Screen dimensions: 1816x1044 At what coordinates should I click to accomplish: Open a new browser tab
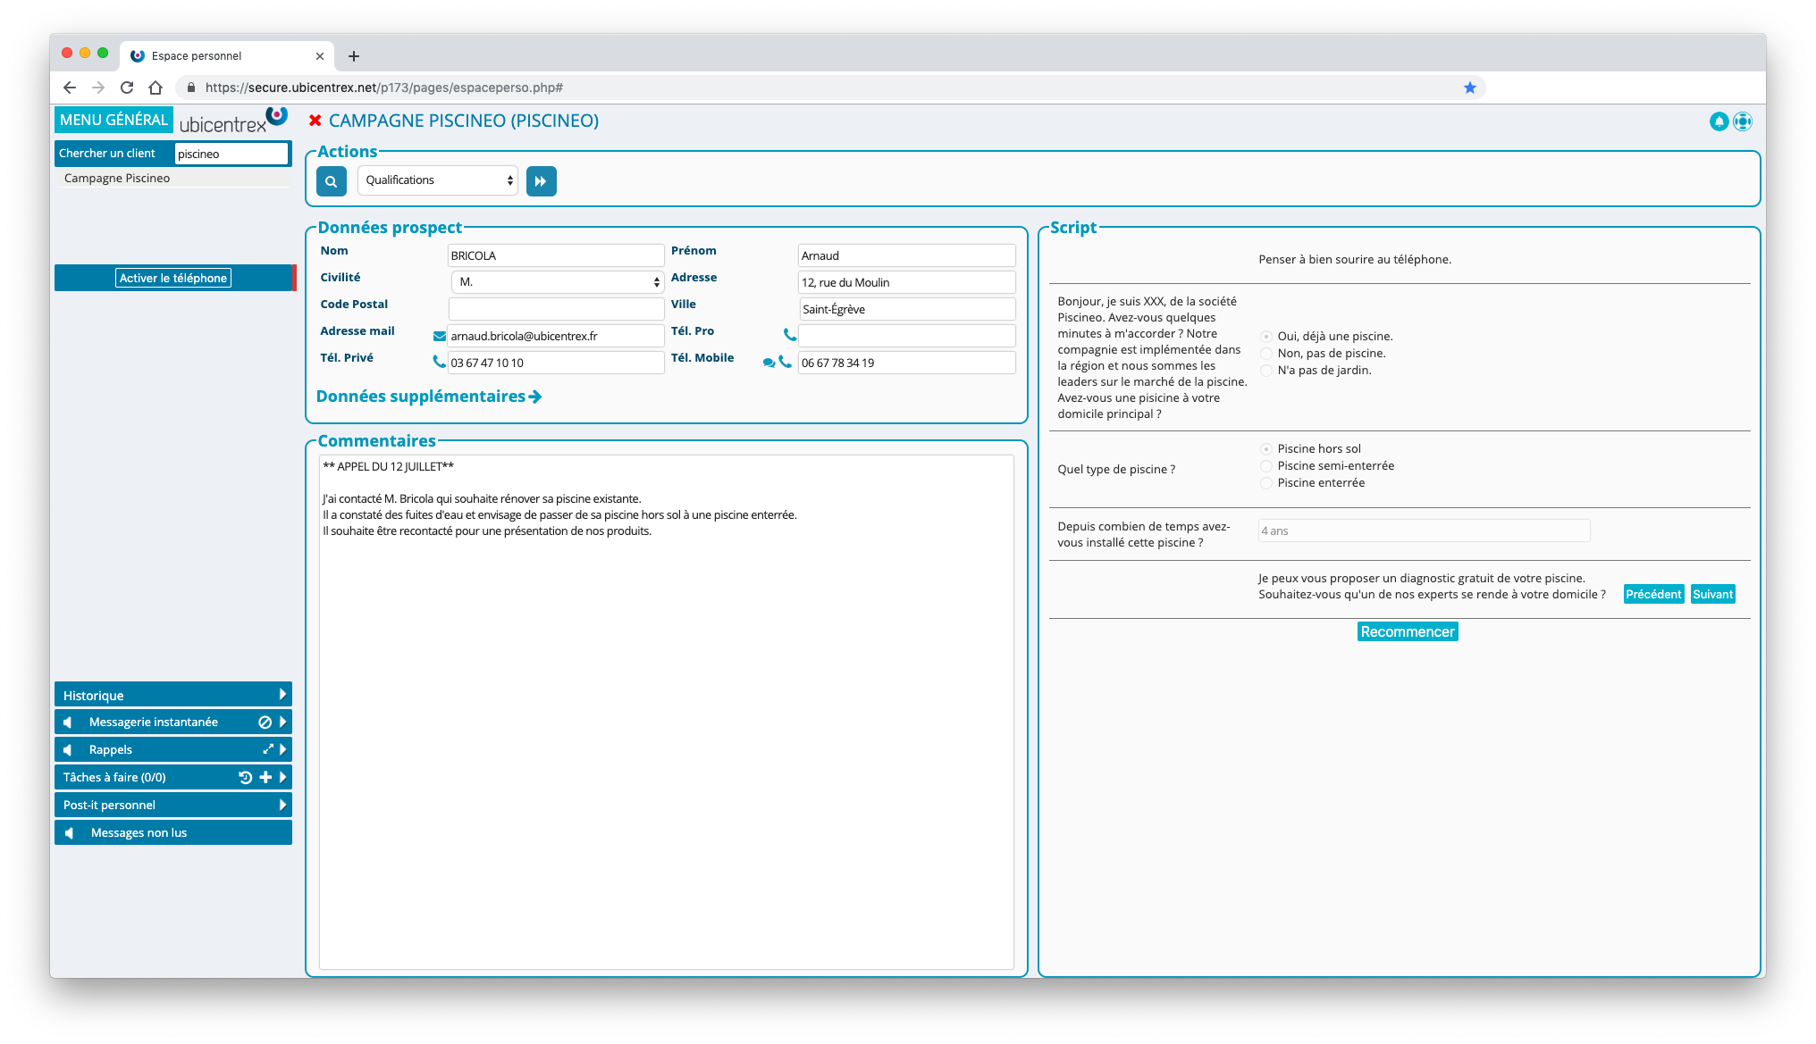coord(354,56)
